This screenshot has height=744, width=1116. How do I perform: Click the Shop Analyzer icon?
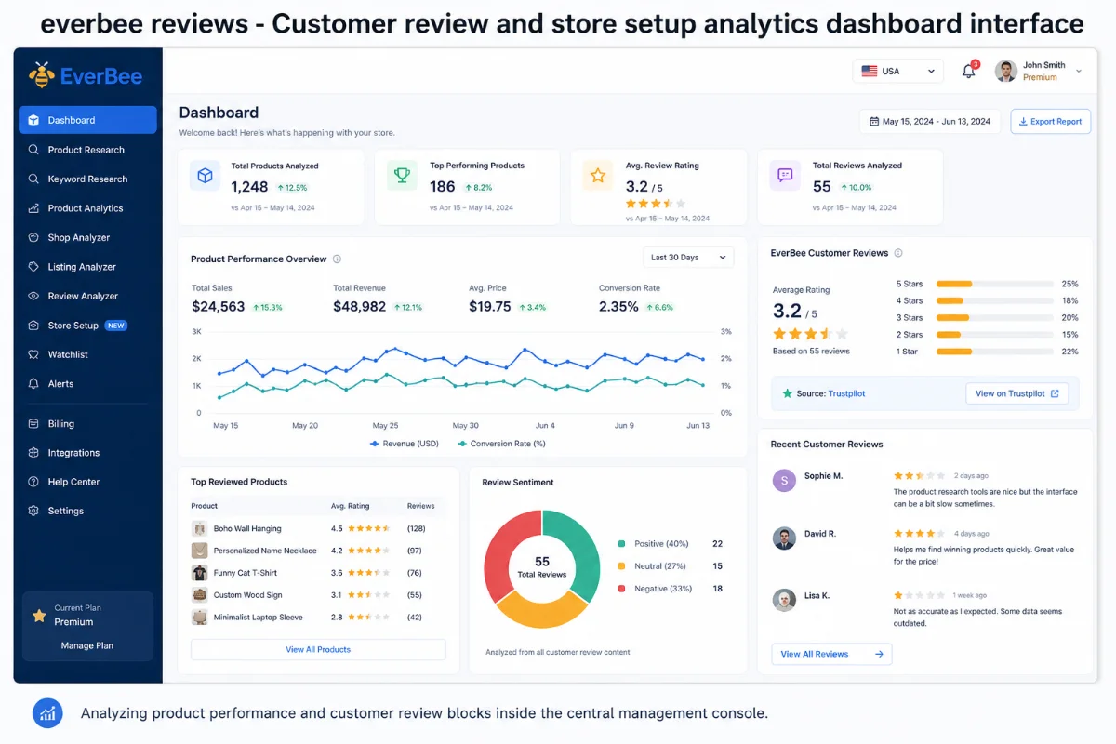(x=33, y=237)
